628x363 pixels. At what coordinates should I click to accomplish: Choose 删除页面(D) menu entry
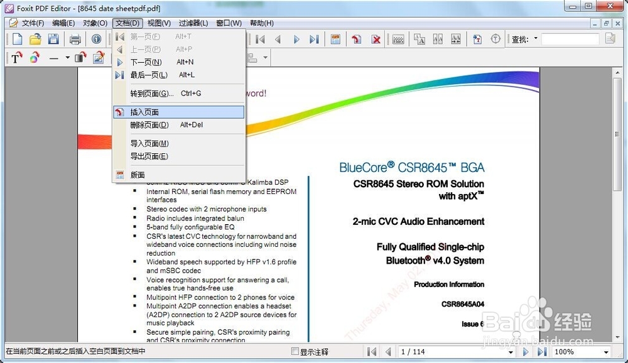coord(179,125)
